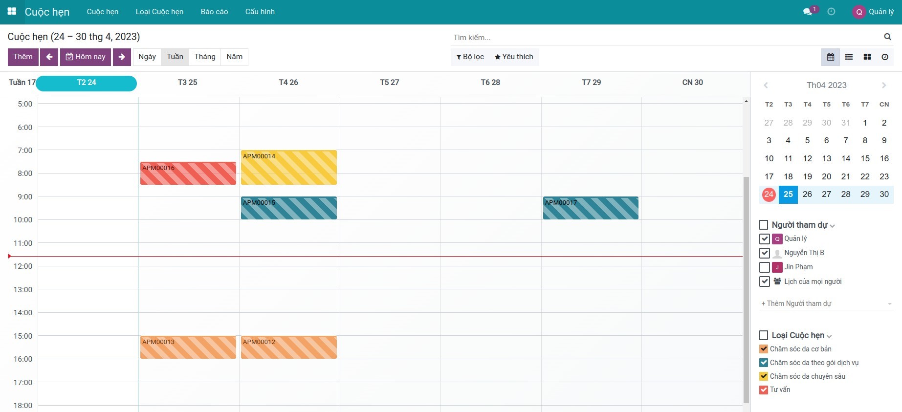Switch to Tháng calendar view

pyautogui.click(x=205, y=57)
